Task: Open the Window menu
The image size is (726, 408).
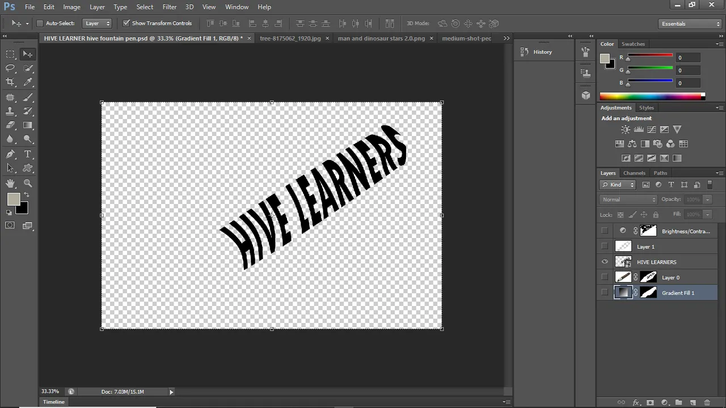Action: (x=237, y=7)
